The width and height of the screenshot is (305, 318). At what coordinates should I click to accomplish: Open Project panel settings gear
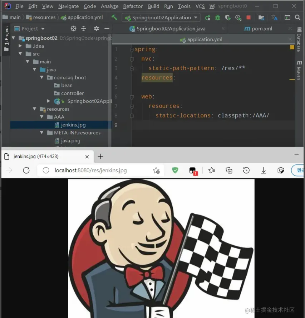97,29
